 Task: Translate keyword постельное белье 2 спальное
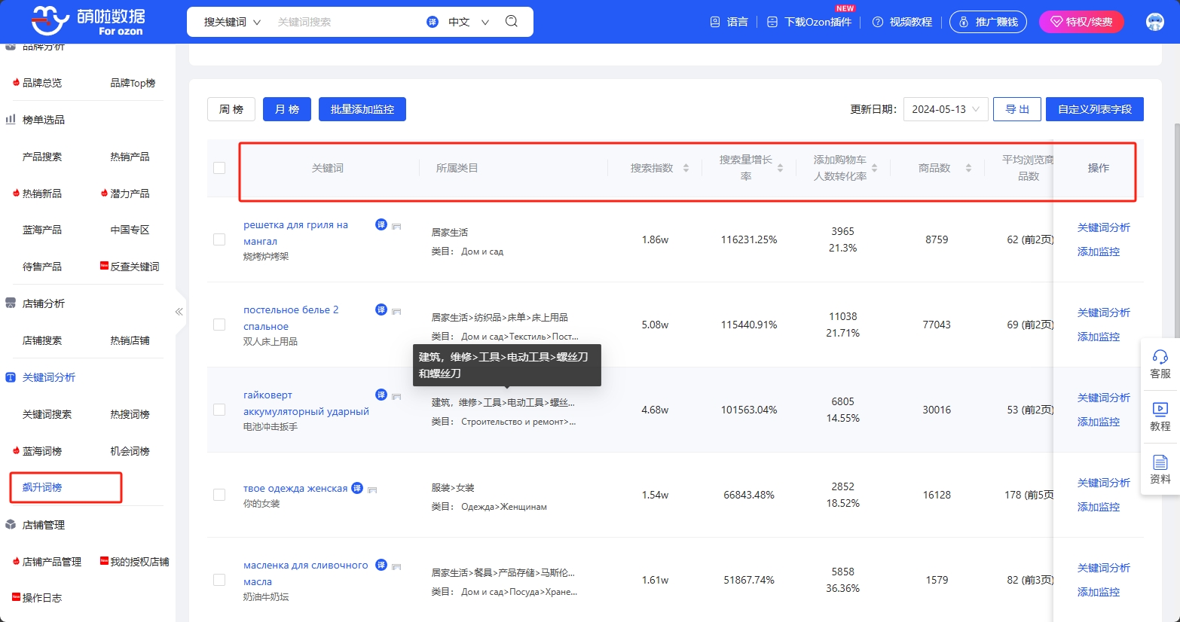click(381, 309)
